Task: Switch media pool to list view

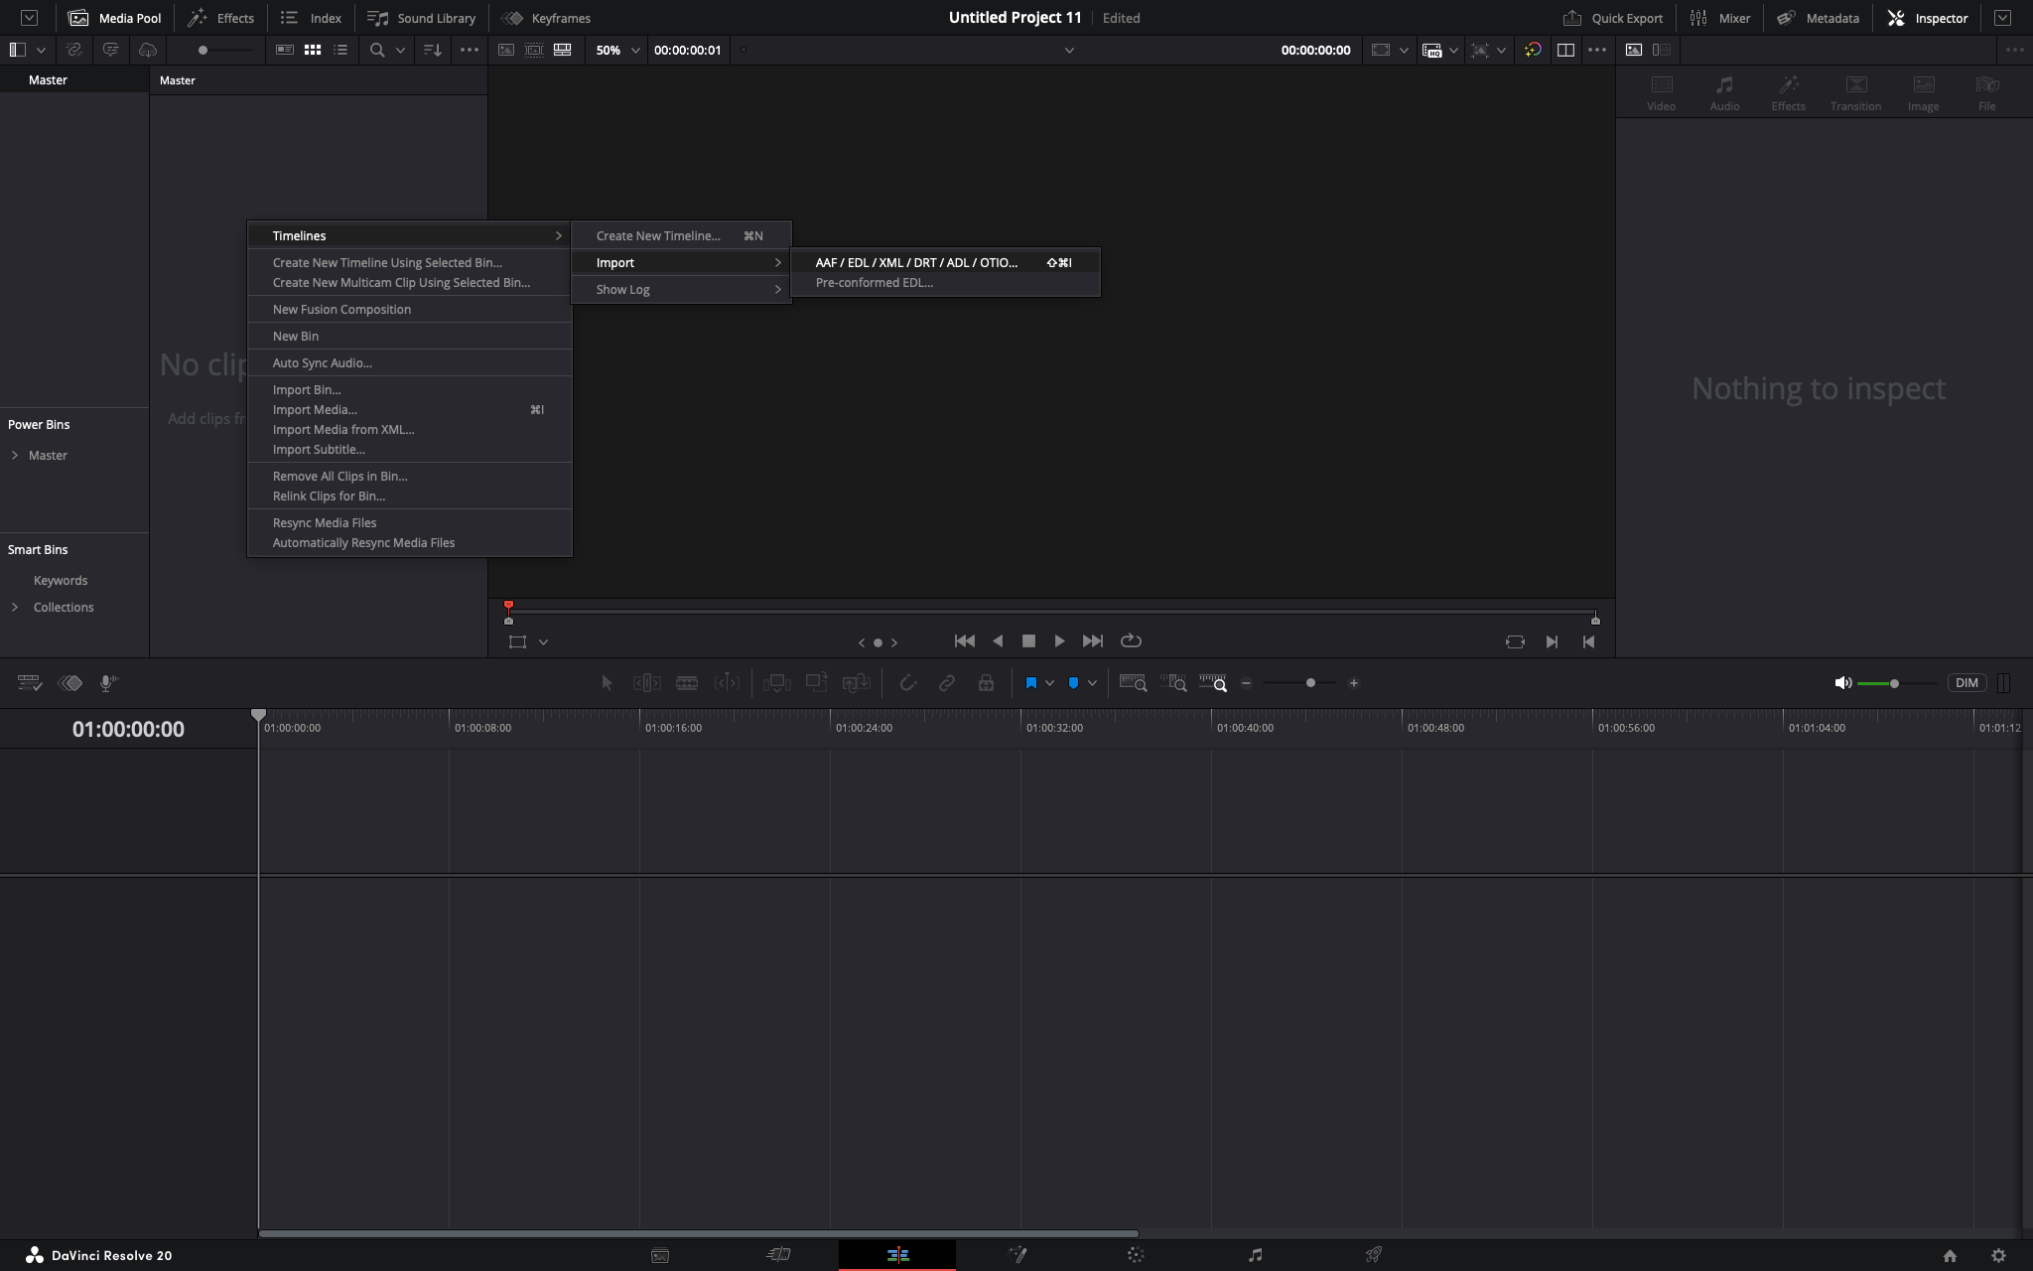Action: pos(340,50)
